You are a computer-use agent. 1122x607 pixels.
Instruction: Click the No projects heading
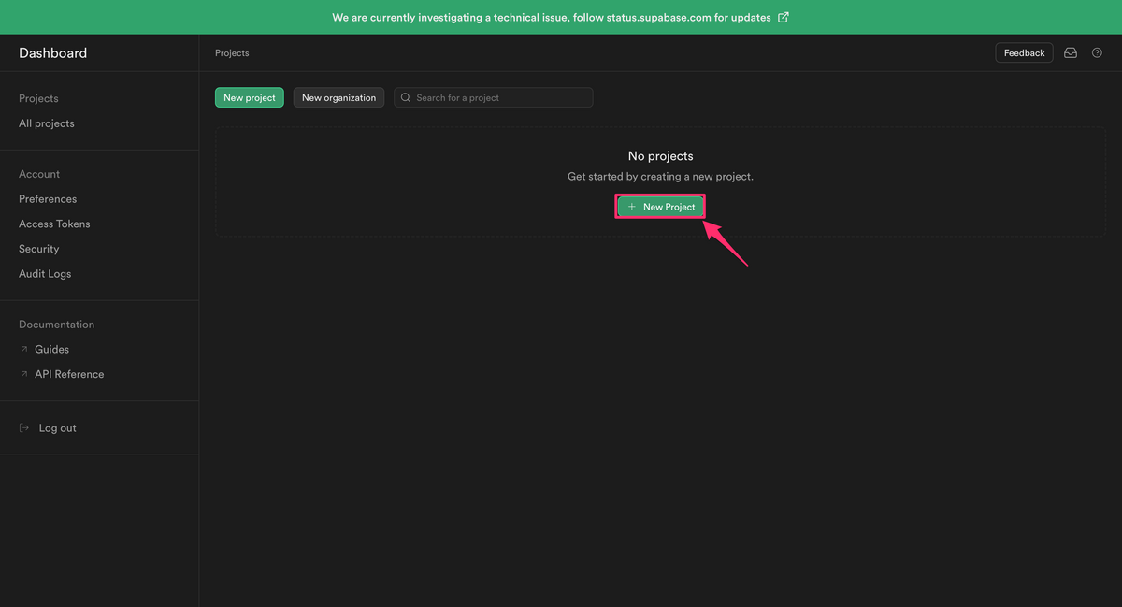click(x=661, y=156)
